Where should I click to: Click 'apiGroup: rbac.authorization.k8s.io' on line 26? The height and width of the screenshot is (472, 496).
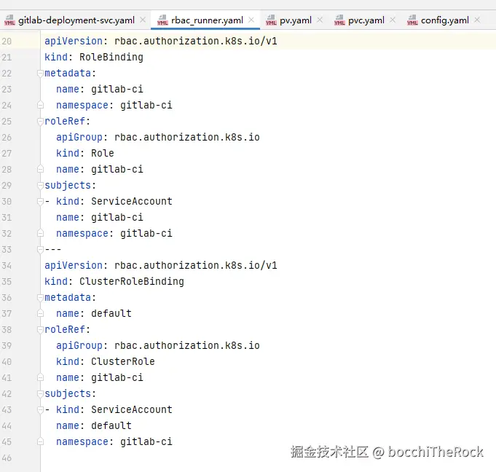pos(158,137)
